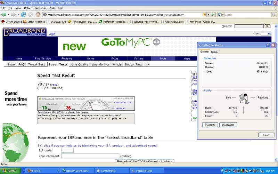Open the Tweak Test tab
Screen dimensions: 278x174
tap(36, 64)
